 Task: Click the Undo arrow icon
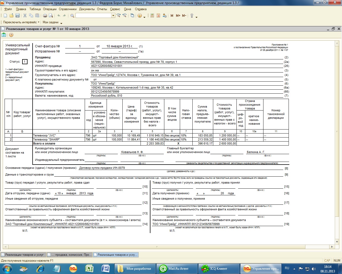(x=59, y=16)
